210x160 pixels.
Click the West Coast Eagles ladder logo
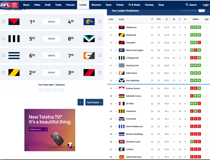click(x=122, y=50)
